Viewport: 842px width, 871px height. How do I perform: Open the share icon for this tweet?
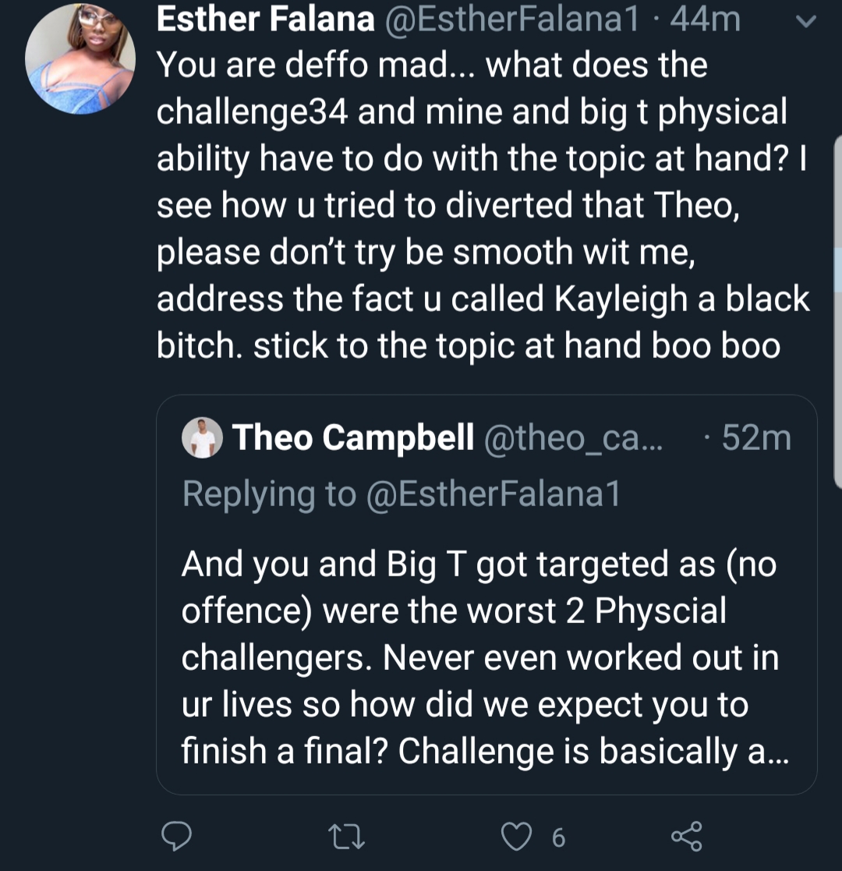pyautogui.click(x=687, y=836)
